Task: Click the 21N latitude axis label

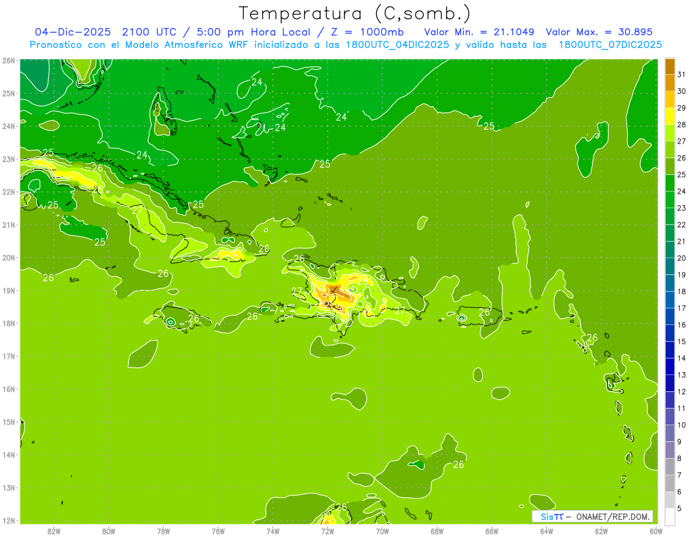Action: pos(9,224)
